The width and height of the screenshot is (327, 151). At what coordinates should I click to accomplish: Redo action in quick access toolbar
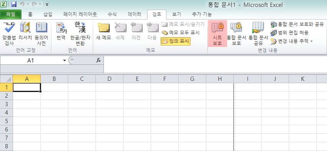click(x=34, y=4)
